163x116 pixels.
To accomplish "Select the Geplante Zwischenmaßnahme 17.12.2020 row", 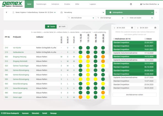I will [x=135, y=53].
